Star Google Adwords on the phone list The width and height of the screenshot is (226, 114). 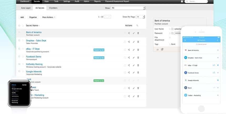218,80
